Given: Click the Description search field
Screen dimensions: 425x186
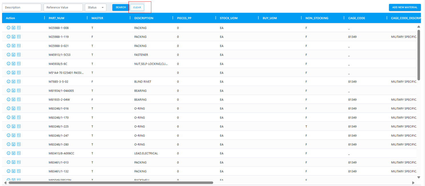Looking at the screenshot, I should (x=22, y=7).
